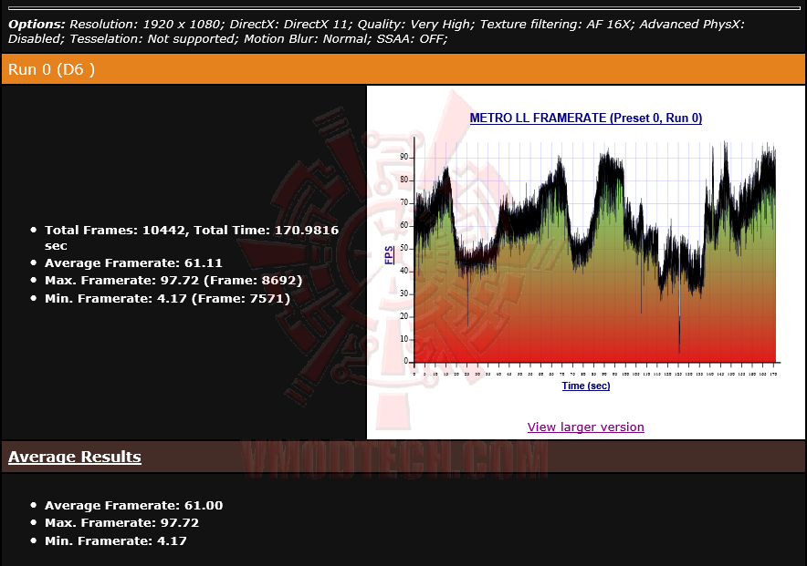807x566 pixels.
Task: Click the Run 0 (D6) header bar
Action: pos(403,69)
